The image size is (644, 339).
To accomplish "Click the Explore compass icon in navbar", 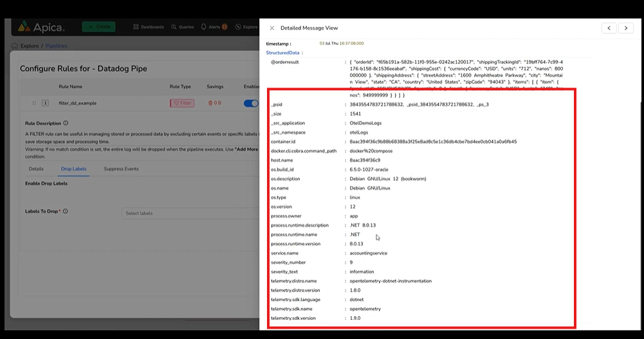I will [238, 27].
